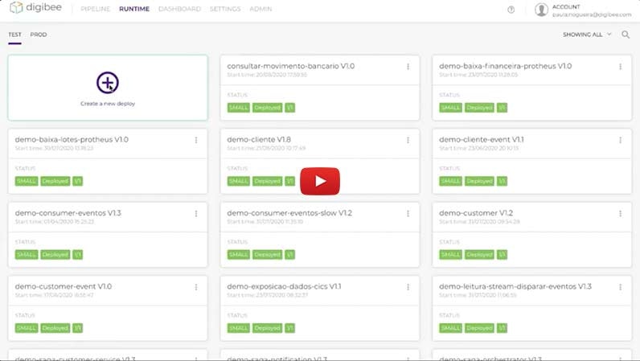Expand the Showing All filter dropdown
Screen dimensions: 640x361
587,35
